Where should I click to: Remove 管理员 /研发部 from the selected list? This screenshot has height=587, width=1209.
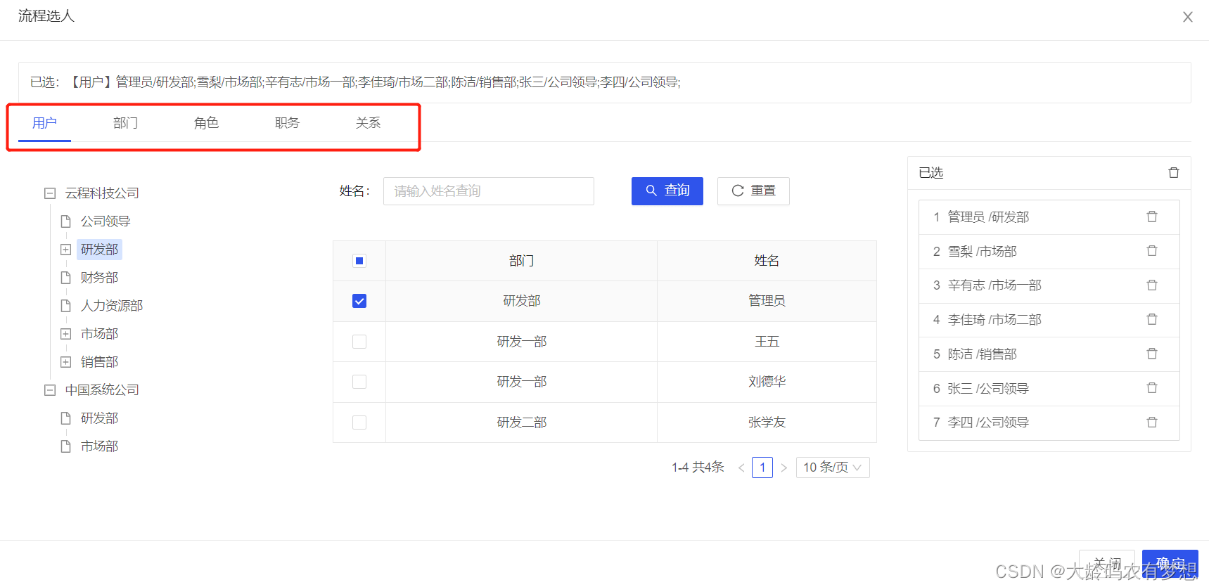coord(1152,217)
